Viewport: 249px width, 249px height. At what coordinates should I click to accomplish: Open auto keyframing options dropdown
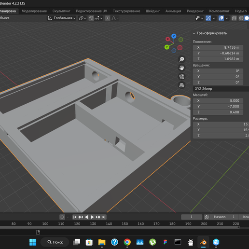coord(68,217)
